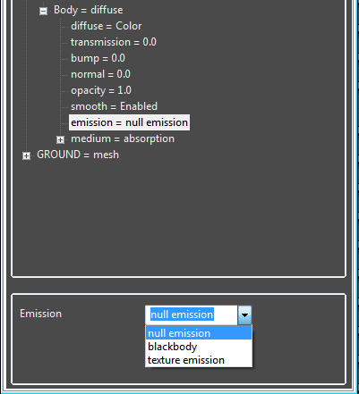Select the bump = 0.0 item
The width and height of the screenshot is (359, 394).
(98, 58)
